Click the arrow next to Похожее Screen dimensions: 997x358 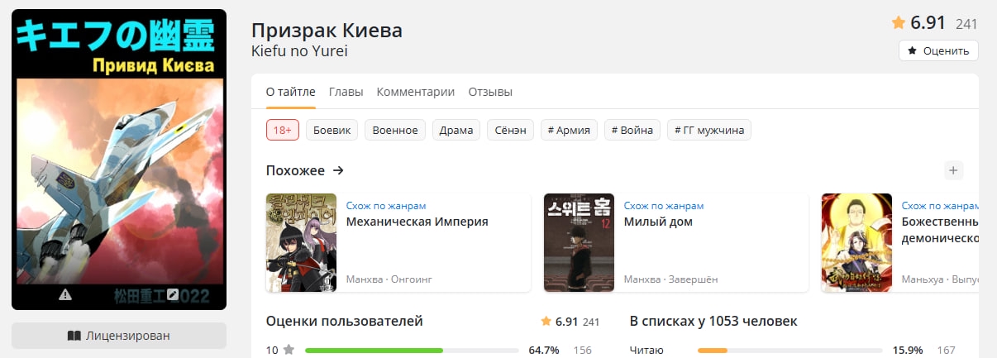click(x=337, y=170)
